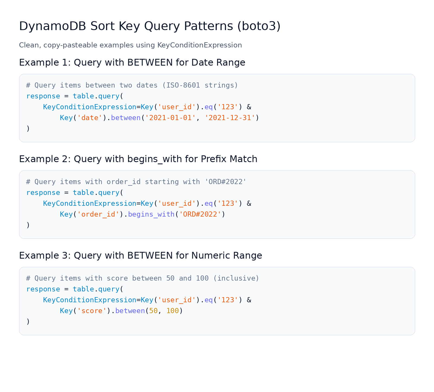Image resolution: width=434 pixels, height=392 pixels.
Task: Click the between method in the date query
Action: tap(126, 118)
